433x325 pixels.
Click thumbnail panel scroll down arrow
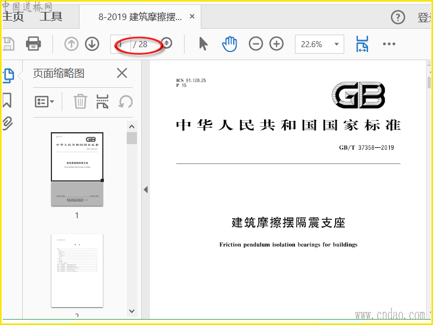[132, 311]
